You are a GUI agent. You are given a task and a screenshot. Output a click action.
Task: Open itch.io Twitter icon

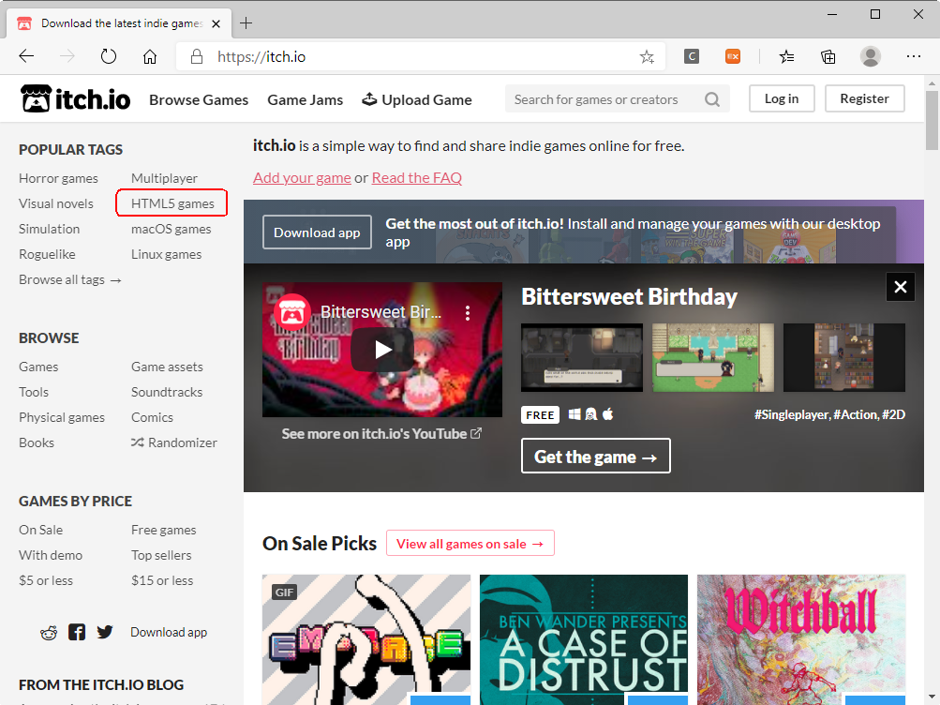pos(105,632)
